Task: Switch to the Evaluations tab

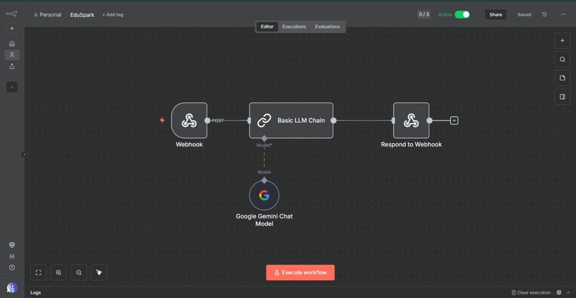Action: (x=327, y=26)
